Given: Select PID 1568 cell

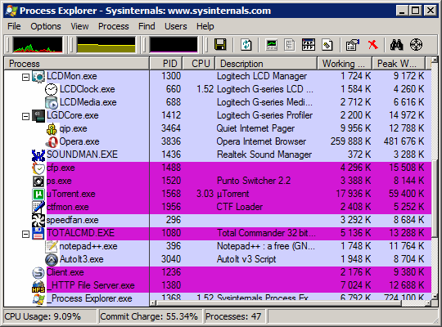Looking at the screenshot, I should coord(171,194).
